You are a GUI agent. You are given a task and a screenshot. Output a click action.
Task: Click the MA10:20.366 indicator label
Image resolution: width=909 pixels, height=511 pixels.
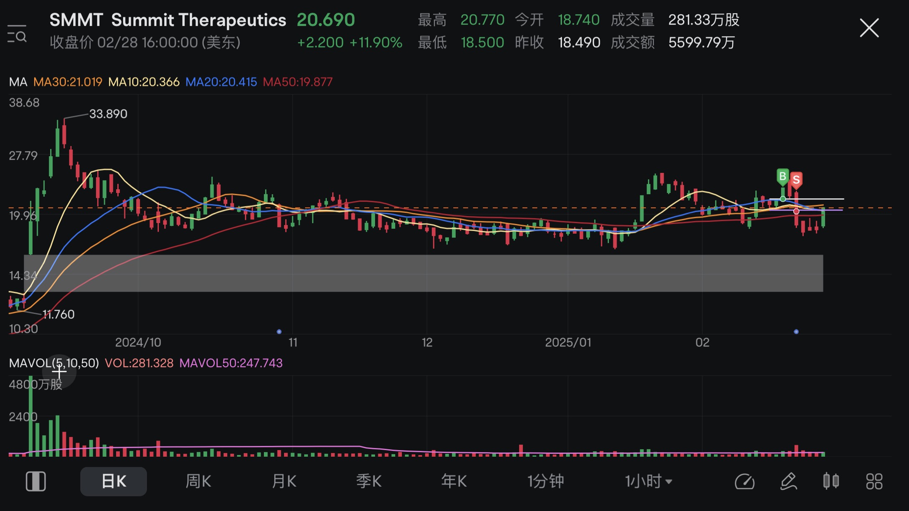point(144,82)
